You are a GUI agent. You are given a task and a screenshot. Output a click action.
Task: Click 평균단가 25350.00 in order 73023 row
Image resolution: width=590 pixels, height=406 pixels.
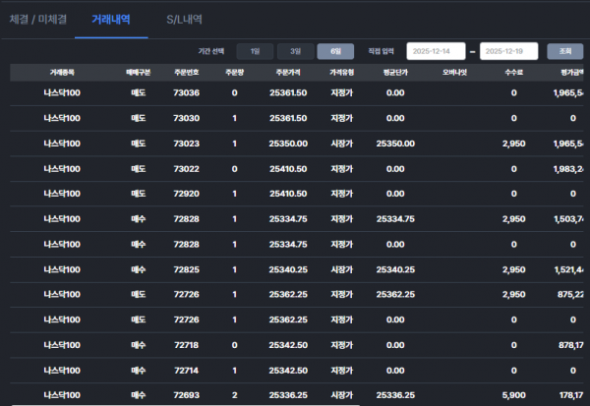395,144
